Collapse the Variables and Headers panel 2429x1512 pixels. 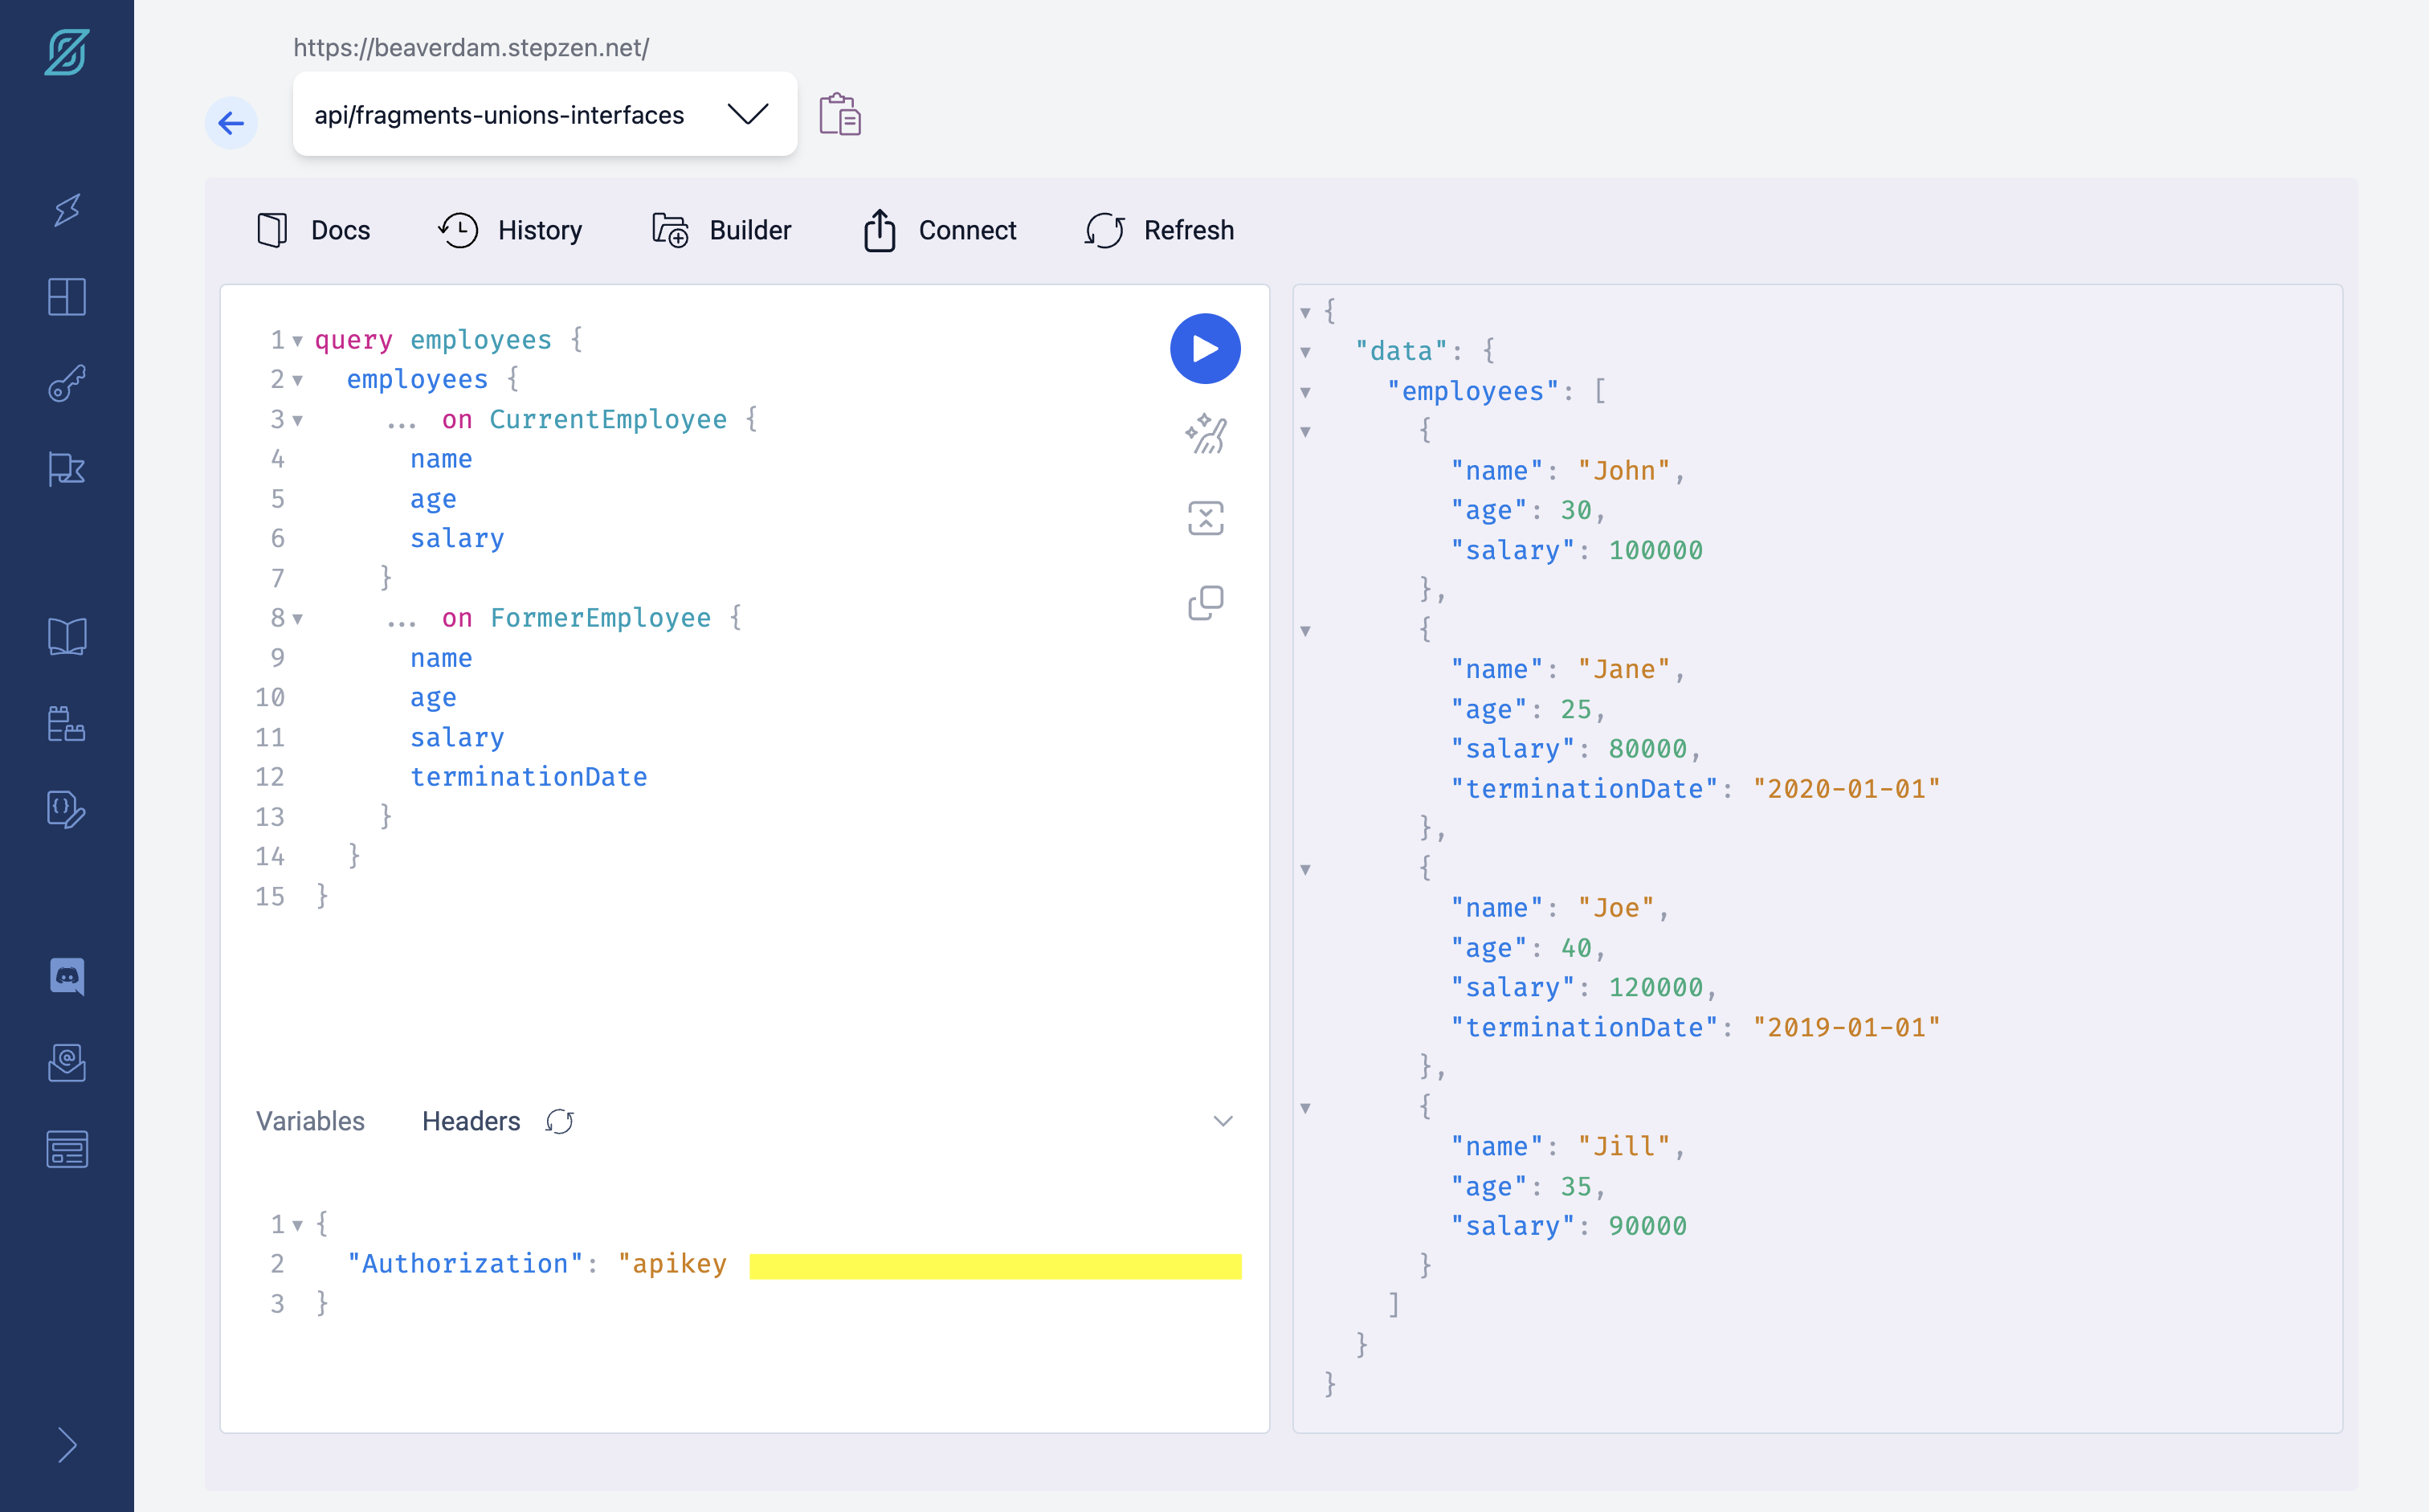tap(1222, 1121)
